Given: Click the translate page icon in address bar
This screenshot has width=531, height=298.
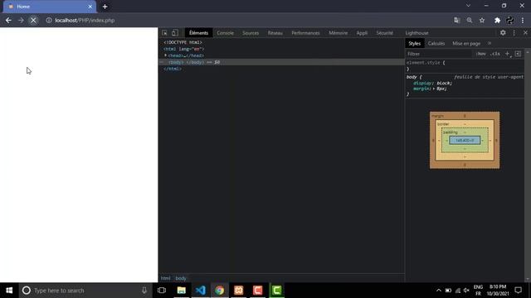Looking at the screenshot, I should (457, 20).
